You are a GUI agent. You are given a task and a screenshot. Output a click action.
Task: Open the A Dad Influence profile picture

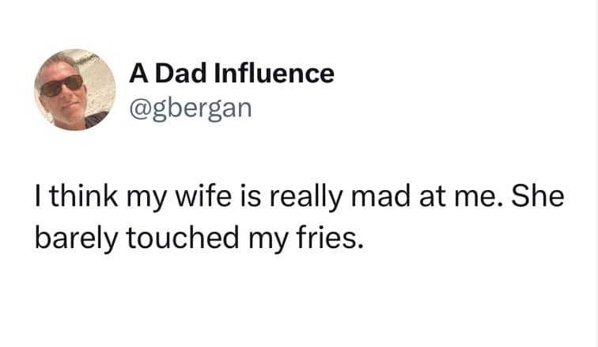click(72, 89)
